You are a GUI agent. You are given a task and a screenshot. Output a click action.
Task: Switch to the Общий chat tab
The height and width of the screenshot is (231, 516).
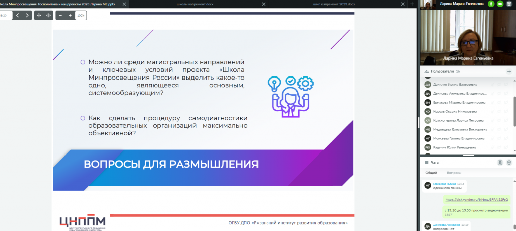[x=431, y=173]
